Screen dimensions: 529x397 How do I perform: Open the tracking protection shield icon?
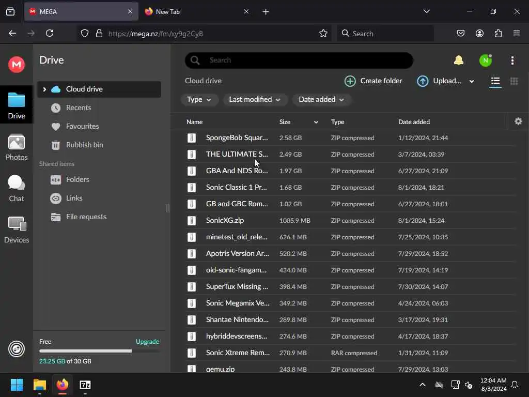pyautogui.click(x=85, y=33)
